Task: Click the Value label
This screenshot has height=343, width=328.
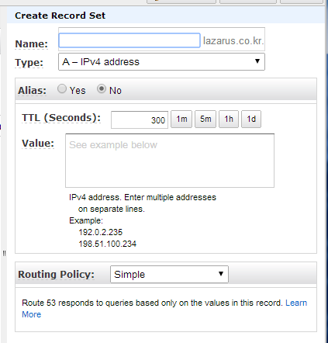Action: coord(38,144)
